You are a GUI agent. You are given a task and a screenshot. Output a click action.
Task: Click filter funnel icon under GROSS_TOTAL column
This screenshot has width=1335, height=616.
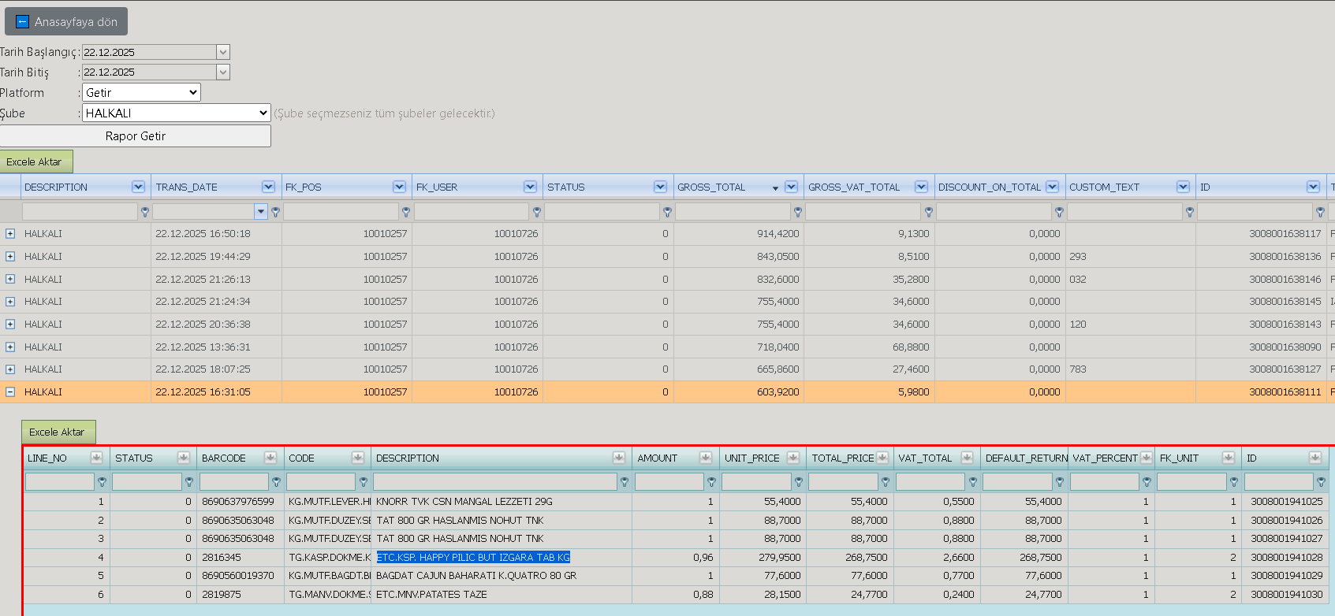click(x=798, y=212)
